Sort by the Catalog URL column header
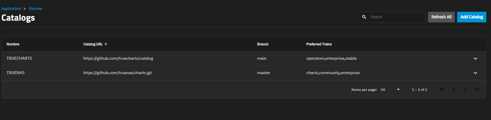The image size is (491, 120). coord(93,44)
